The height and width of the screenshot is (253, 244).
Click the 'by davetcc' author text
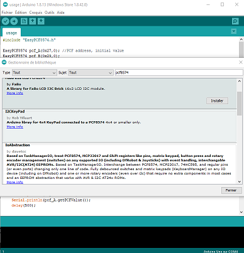click(16, 151)
